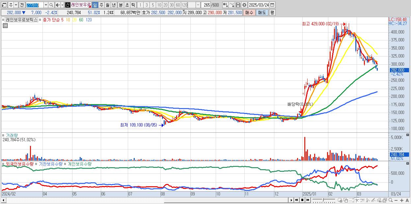Toggle the 개인보유수량 series marker
Image resolution: width=411 pixels, height=204 pixels.
pyautogui.click(x=65, y=164)
